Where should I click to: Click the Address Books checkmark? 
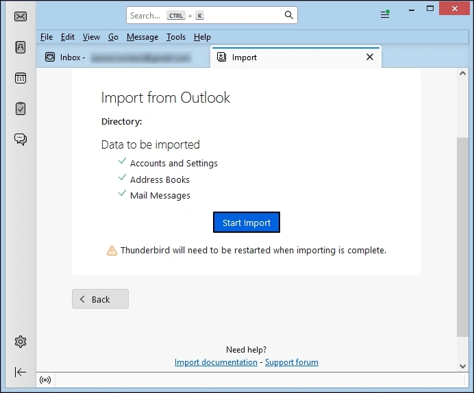pyautogui.click(x=122, y=177)
